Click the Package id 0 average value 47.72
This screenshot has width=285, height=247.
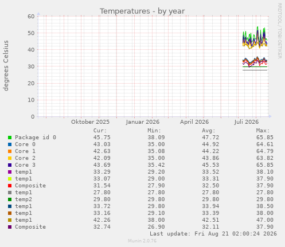pyautogui.click(x=210, y=138)
